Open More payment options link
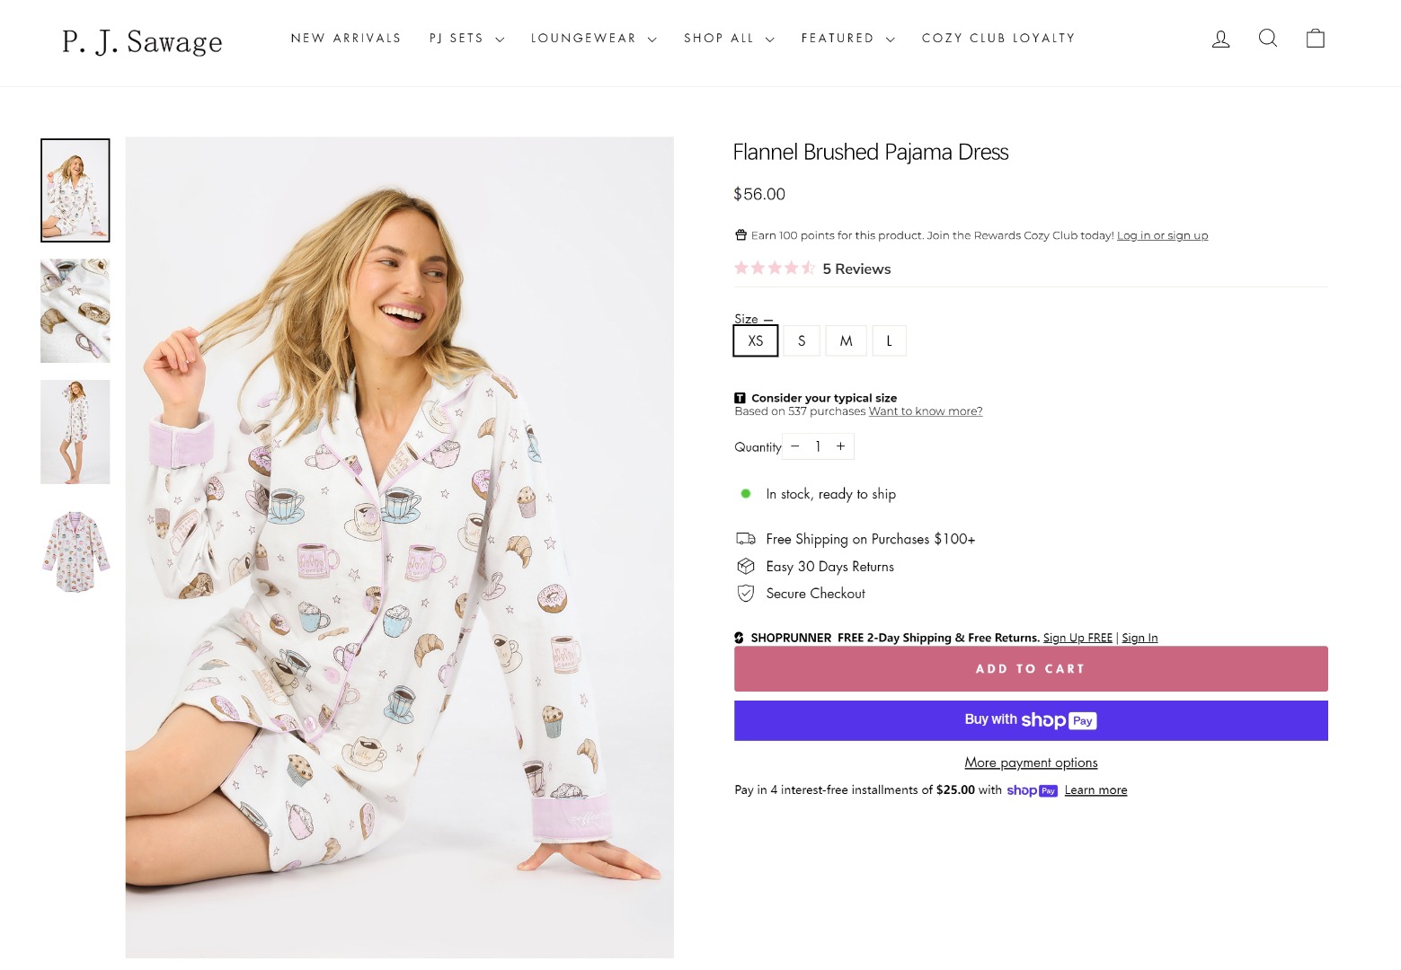 [x=1031, y=763]
